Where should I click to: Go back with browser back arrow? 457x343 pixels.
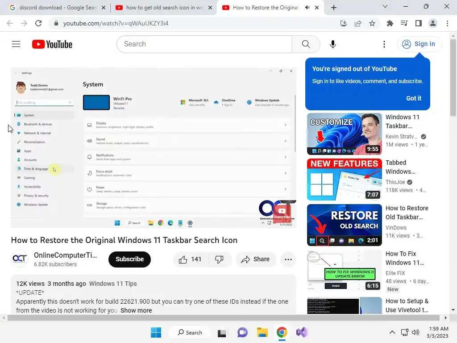coord(10,23)
